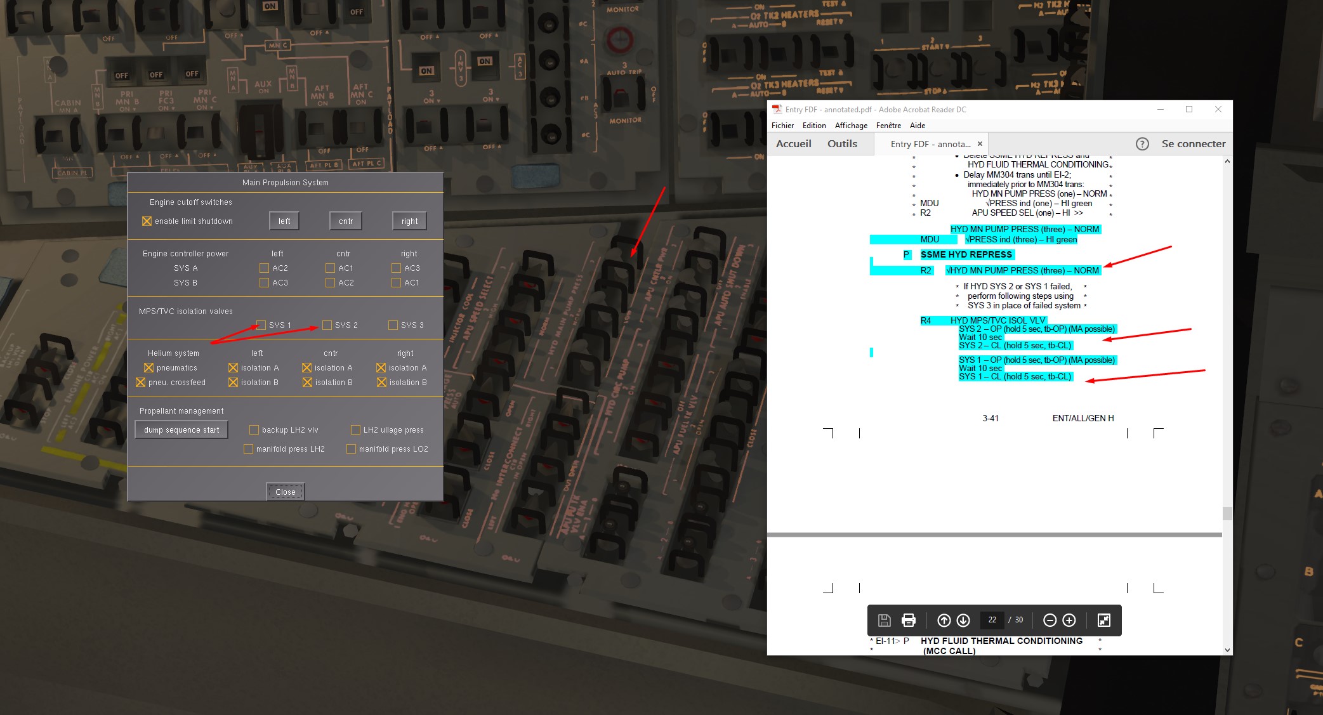Screen dimensions: 1323x715
Task: Open the Affichage menu
Action: coord(851,126)
